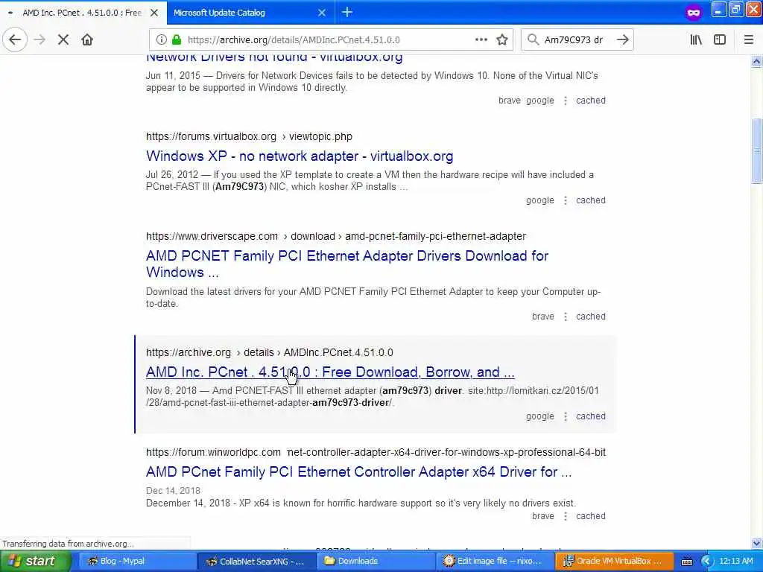The height and width of the screenshot is (572, 763).
Task: Show site information for archive.org
Action: [161, 39]
